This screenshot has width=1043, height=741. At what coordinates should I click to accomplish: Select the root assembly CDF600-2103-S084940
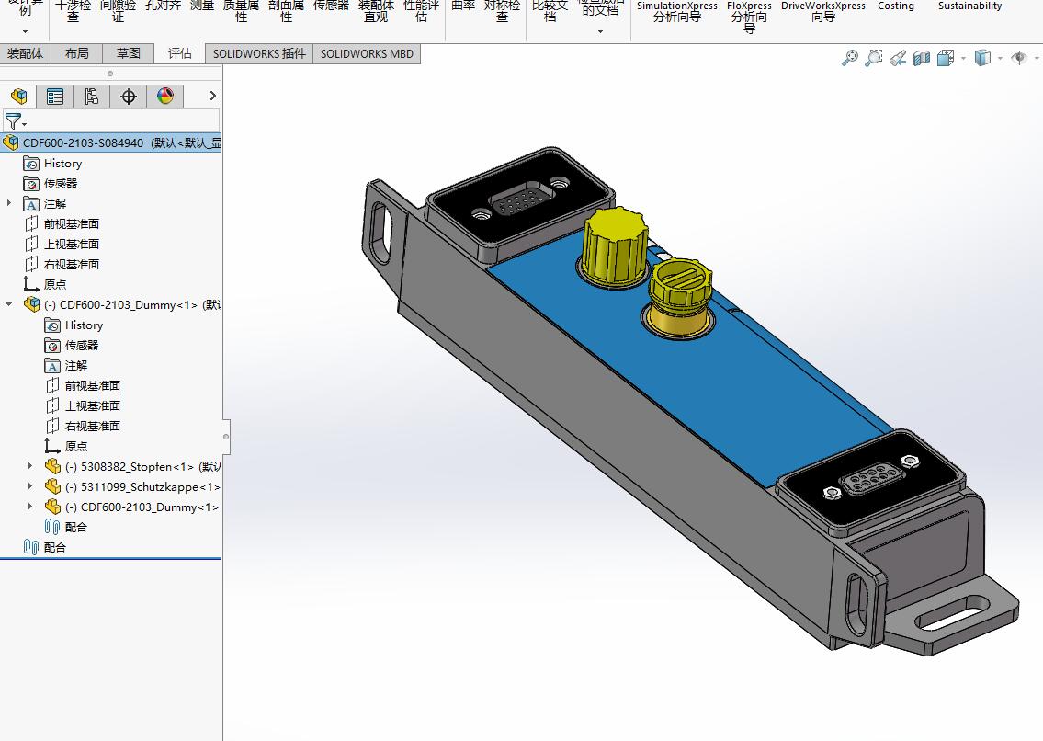tap(110, 142)
